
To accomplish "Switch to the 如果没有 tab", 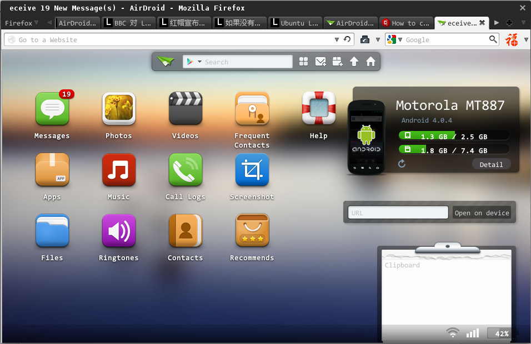I will (x=240, y=23).
